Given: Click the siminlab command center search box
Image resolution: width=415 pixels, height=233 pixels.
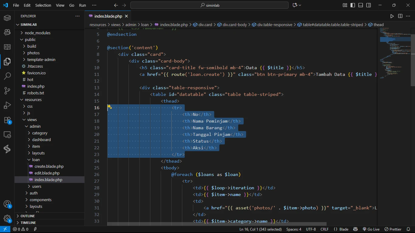Looking at the screenshot, I should click(x=209, y=5).
